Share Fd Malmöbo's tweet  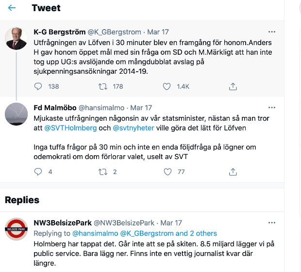tap(233, 172)
